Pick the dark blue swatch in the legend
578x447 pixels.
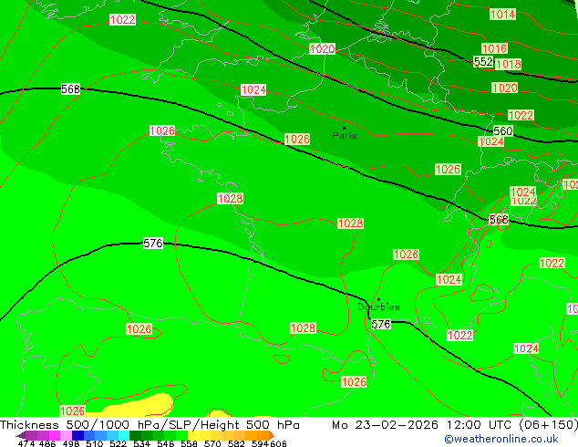(x=77, y=435)
